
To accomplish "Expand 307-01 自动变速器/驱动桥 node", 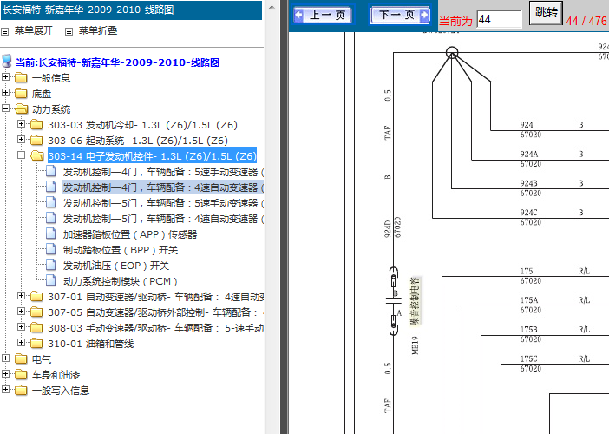I will coord(21,296).
